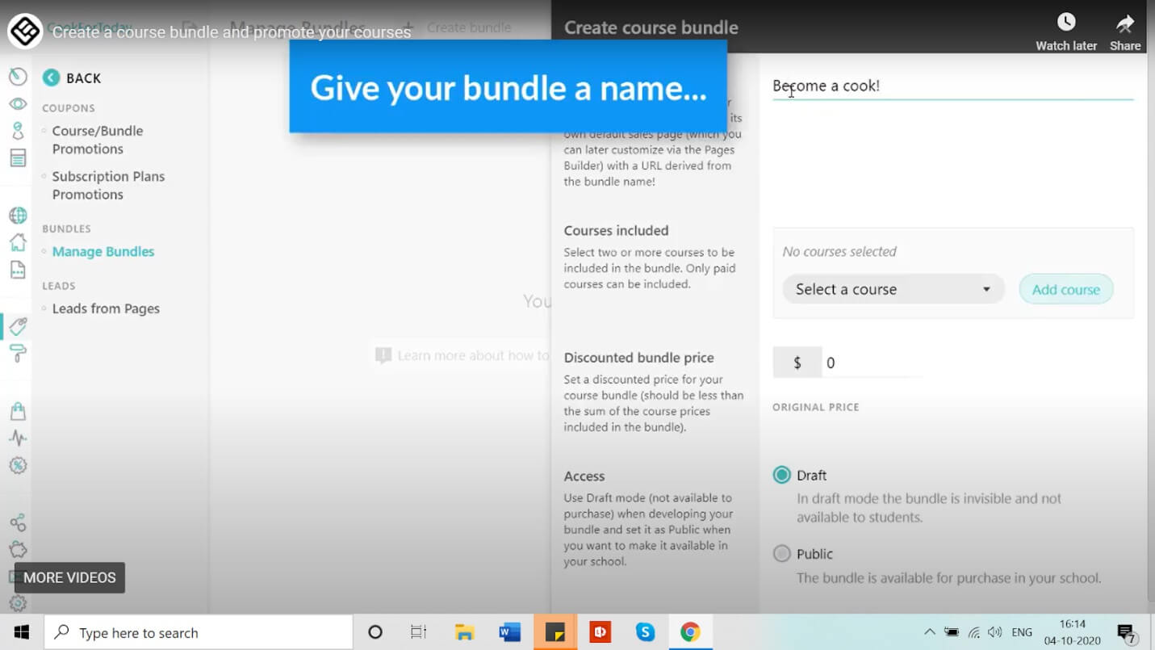The height and width of the screenshot is (650, 1155).
Task: Open Windows Start menu
Action: 22,632
